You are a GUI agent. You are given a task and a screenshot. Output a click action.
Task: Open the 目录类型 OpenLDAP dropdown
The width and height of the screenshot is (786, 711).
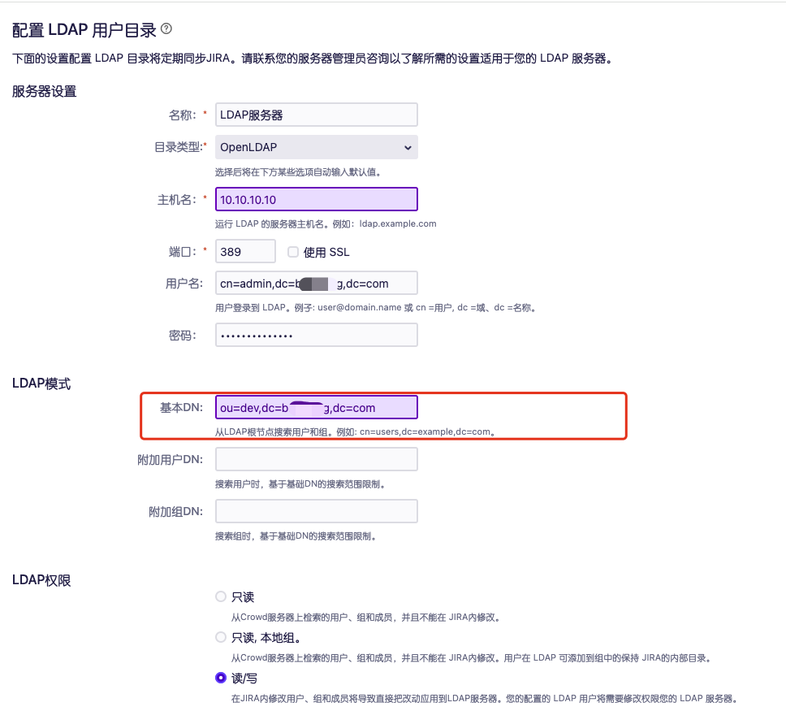(316, 147)
